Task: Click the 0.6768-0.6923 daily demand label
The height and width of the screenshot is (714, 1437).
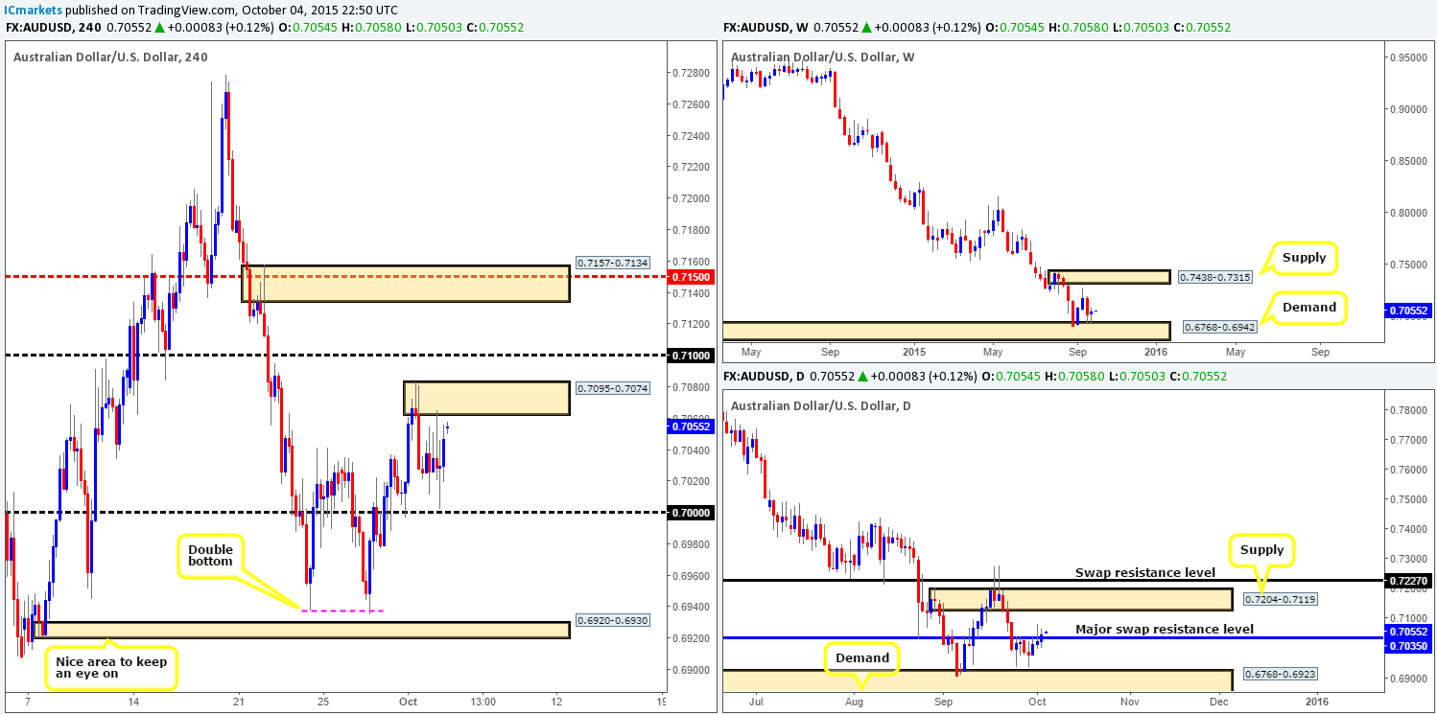Action: pyautogui.click(x=1280, y=673)
